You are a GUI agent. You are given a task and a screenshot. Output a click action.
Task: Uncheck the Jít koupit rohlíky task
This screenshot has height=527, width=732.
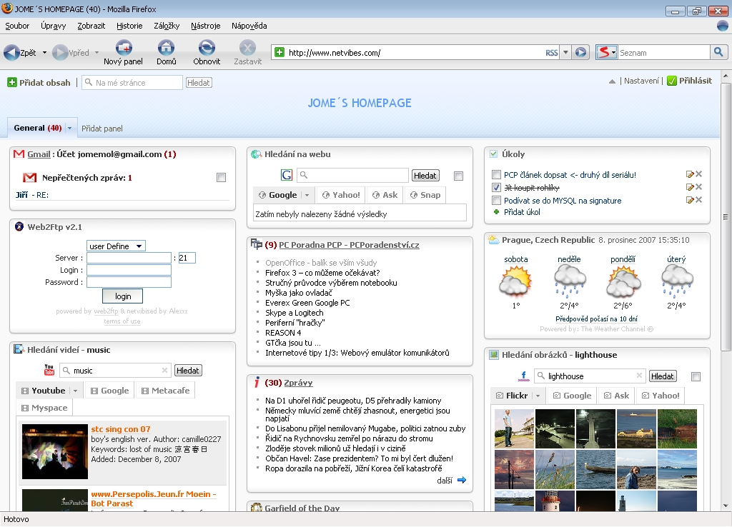point(496,188)
